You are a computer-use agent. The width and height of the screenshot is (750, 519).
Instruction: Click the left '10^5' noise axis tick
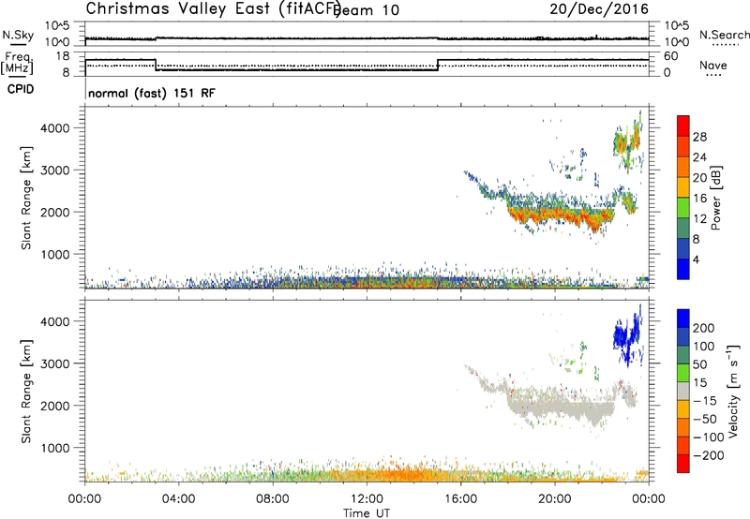click(57, 26)
